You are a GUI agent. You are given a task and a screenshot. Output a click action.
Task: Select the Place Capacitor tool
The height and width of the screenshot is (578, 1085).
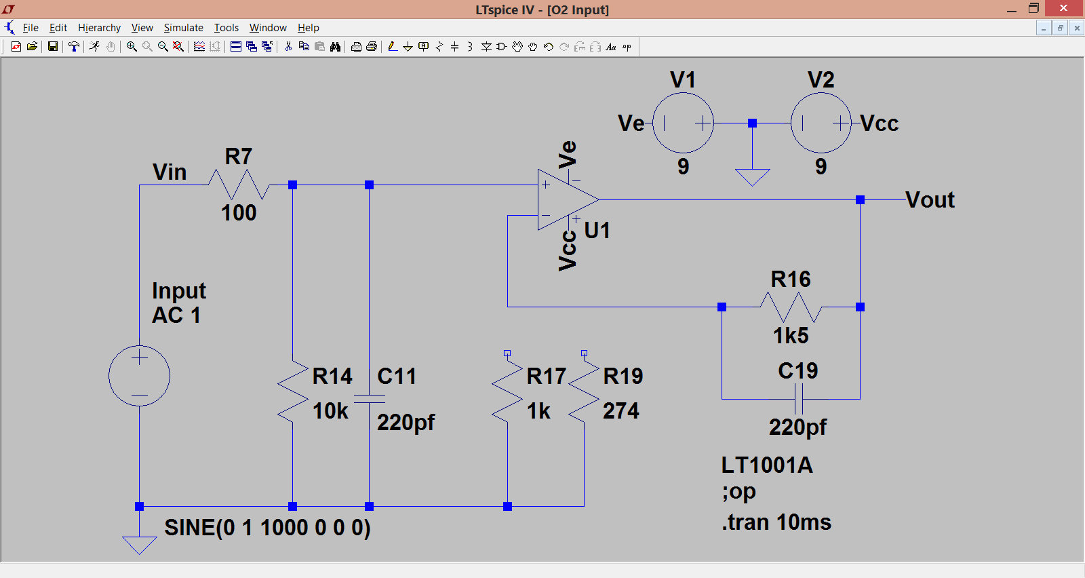click(454, 46)
